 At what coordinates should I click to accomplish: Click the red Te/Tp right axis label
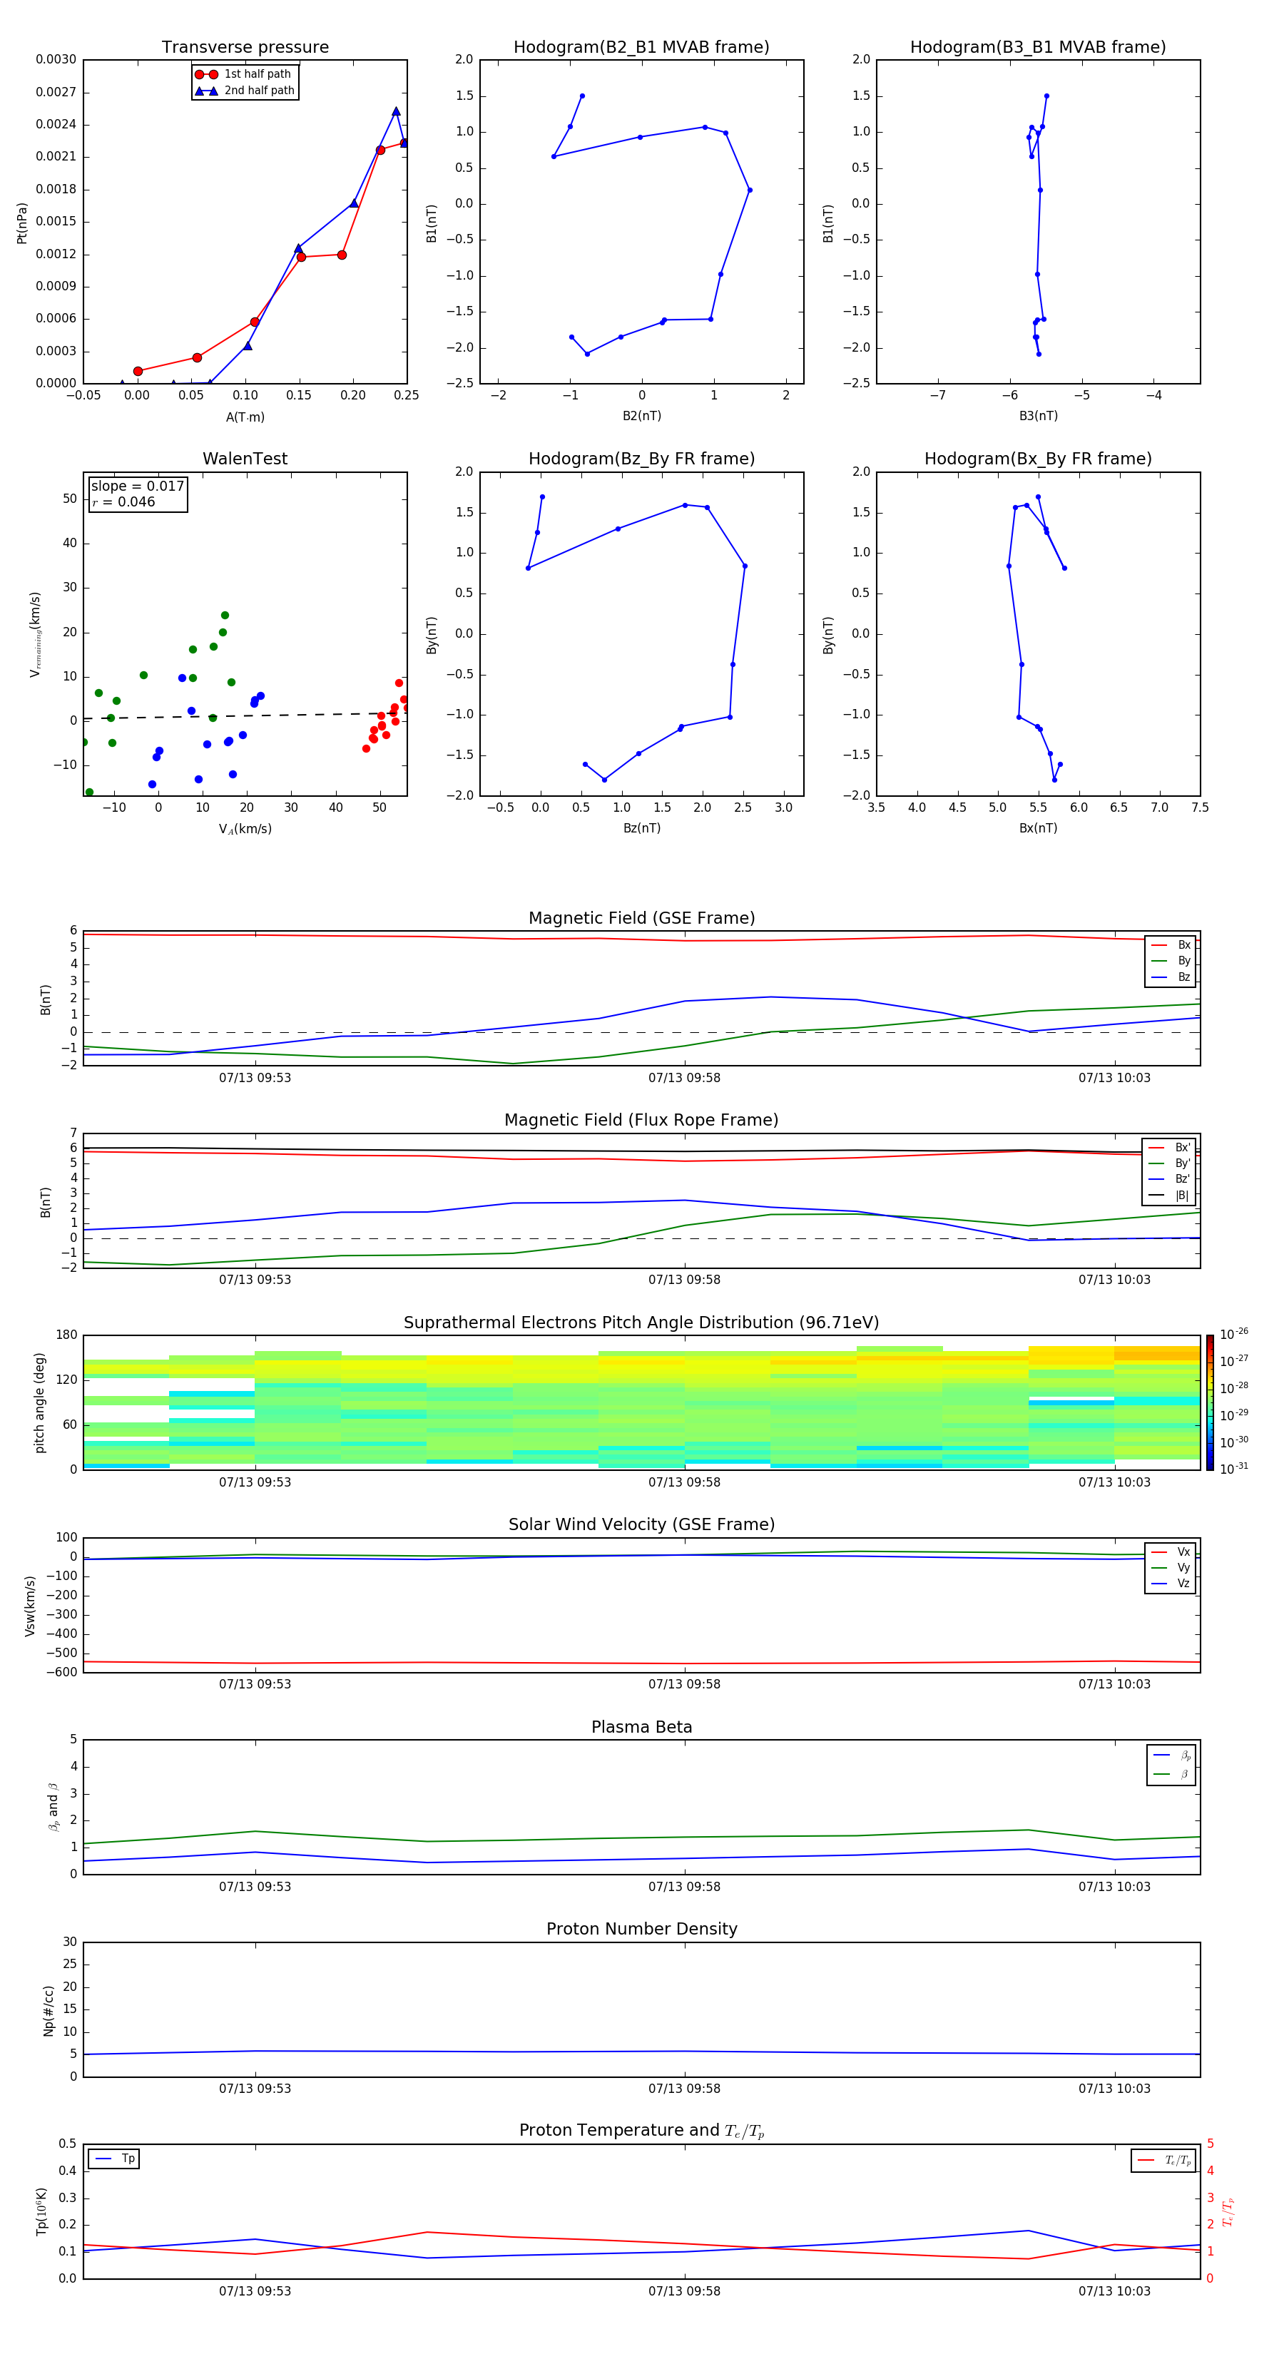1229,2211
